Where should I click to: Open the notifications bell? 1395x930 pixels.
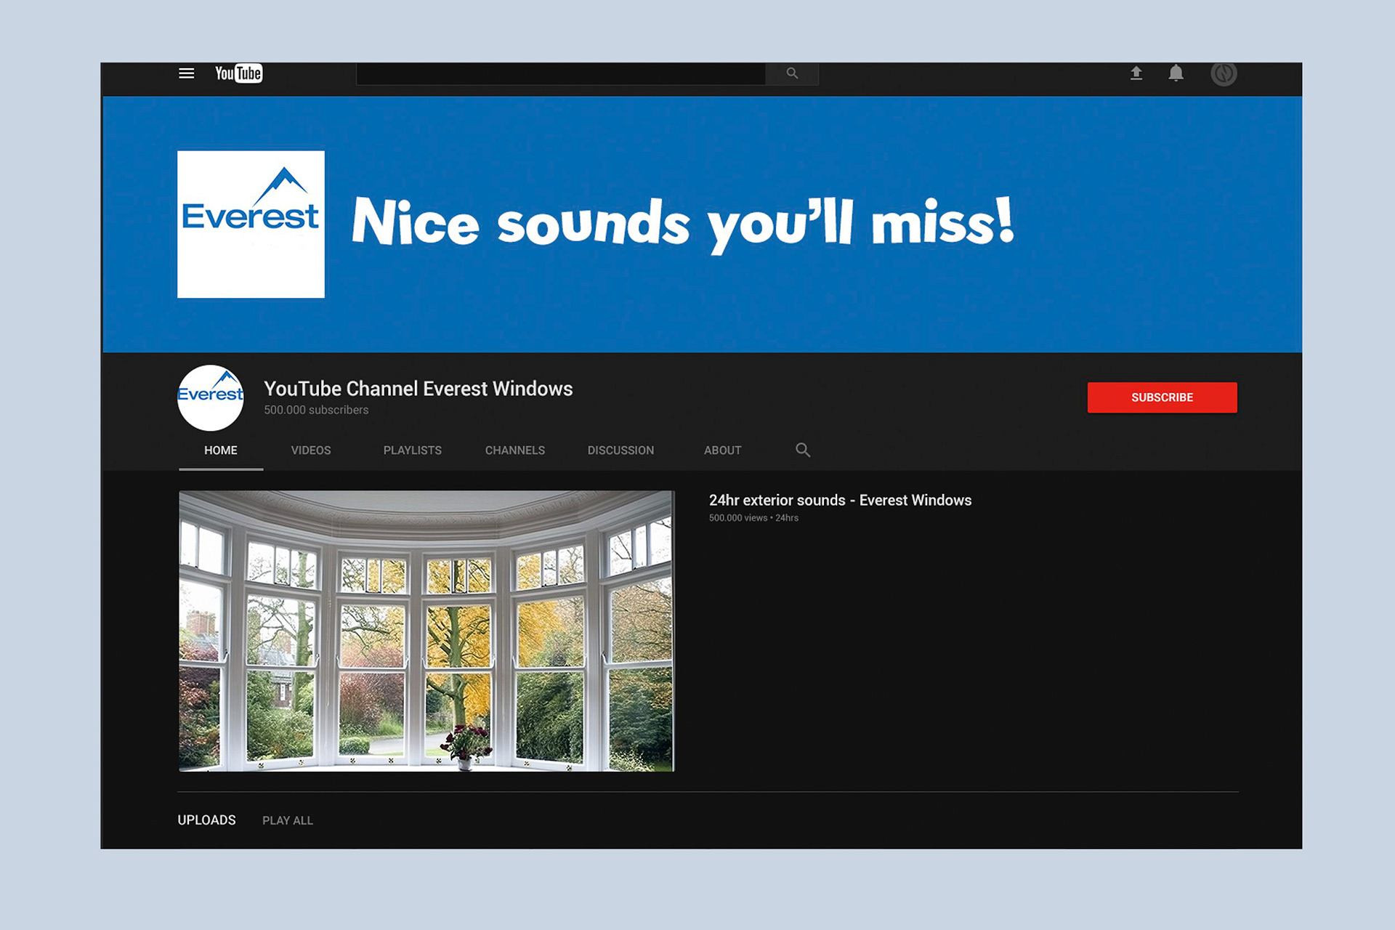[1176, 73]
